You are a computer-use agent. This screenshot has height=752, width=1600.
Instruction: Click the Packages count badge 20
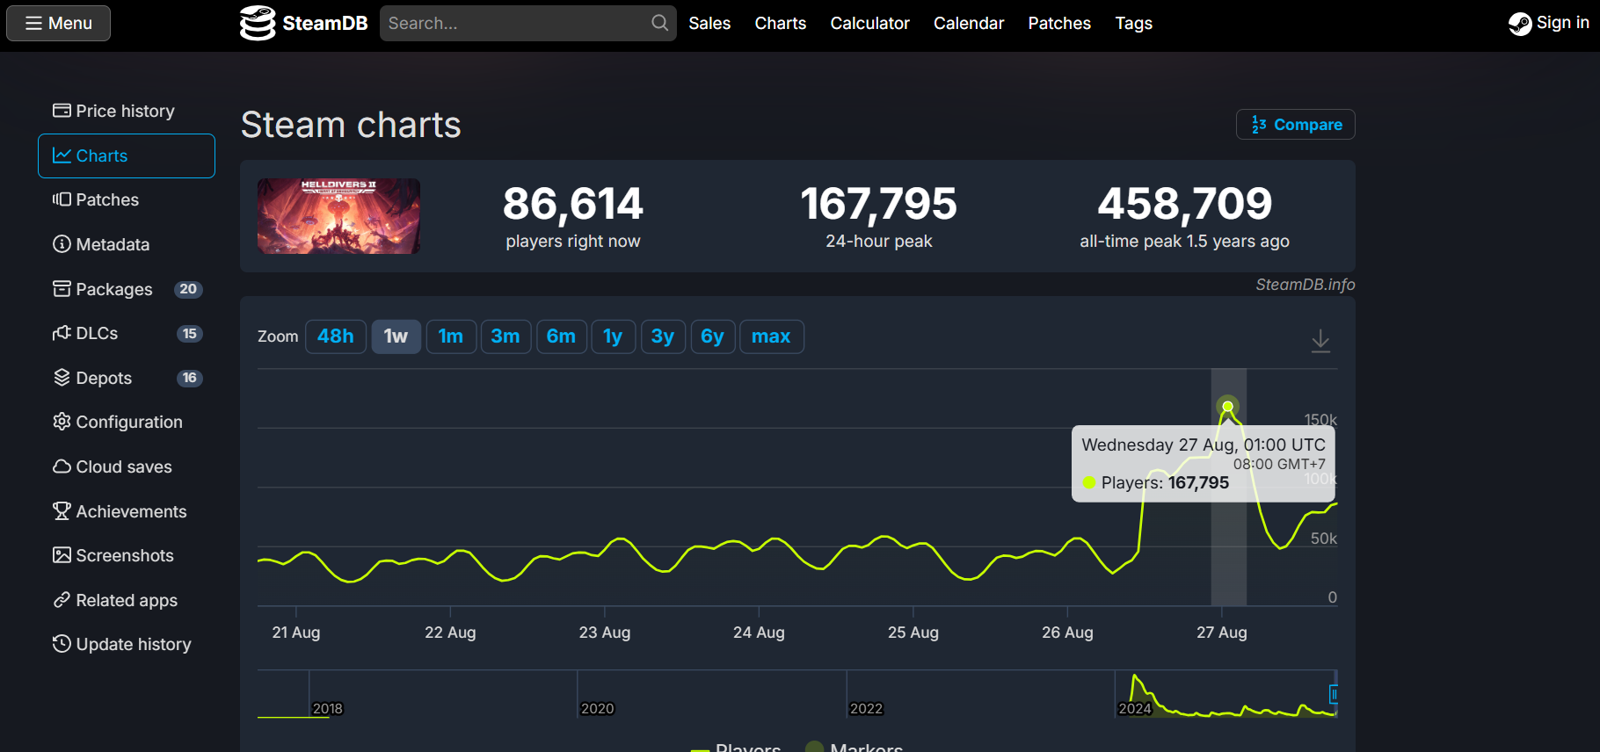pos(188,289)
